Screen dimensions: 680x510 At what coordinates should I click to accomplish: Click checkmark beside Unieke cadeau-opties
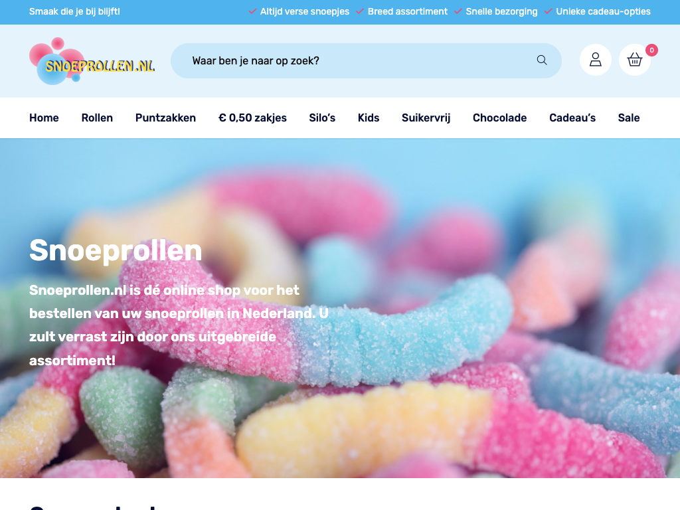click(x=548, y=11)
